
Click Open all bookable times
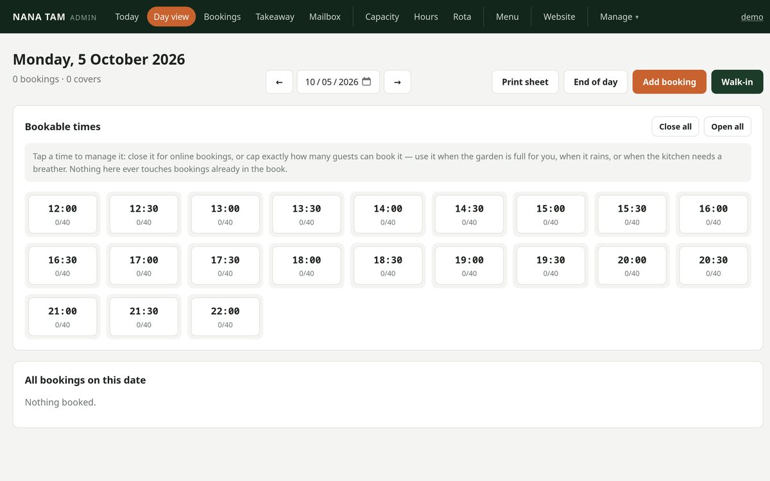pos(727,126)
